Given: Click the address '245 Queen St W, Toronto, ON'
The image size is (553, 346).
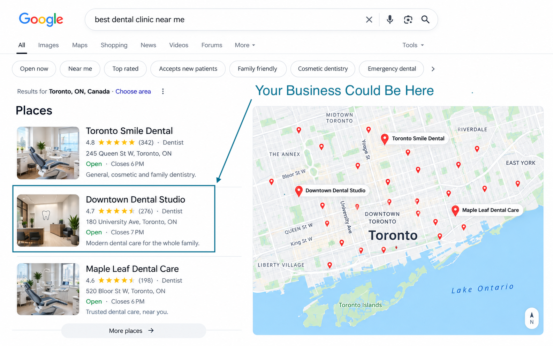Looking at the screenshot, I should pyautogui.click(x=129, y=153).
